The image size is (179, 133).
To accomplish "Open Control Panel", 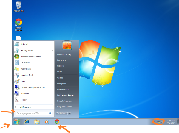I will click(x=63, y=90).
